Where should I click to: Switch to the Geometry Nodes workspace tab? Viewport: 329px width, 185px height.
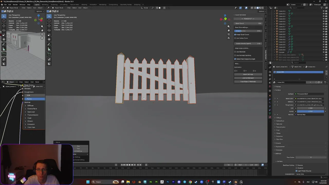click(x=126, y=5)
